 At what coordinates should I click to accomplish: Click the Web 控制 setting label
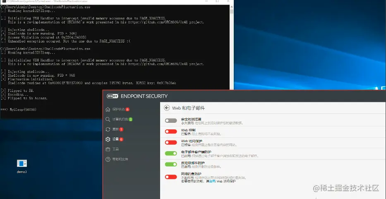188,130
